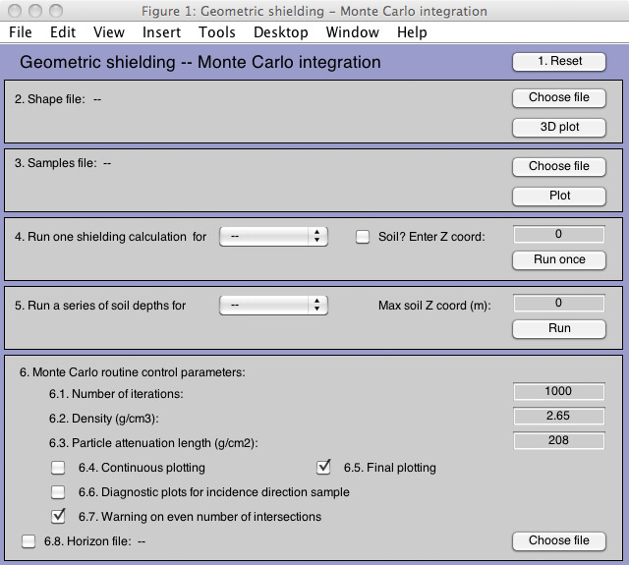
Task: Open sample dropdown for soil depths series
Action: [273, 306]
